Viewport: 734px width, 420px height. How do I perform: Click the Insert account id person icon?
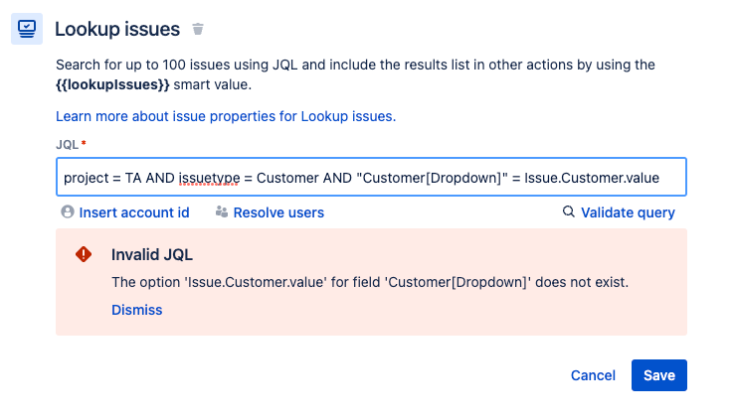[68, 212]
